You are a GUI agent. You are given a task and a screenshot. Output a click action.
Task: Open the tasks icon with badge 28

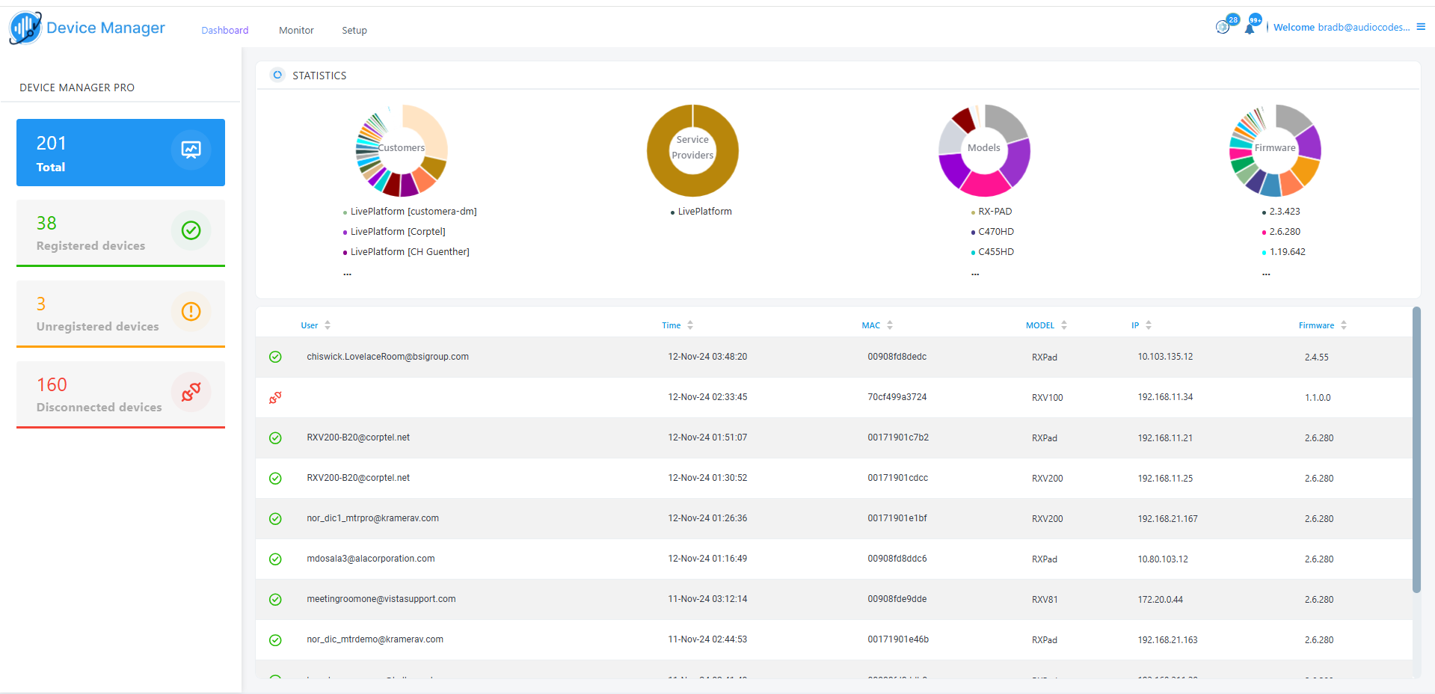(1223, 27)
